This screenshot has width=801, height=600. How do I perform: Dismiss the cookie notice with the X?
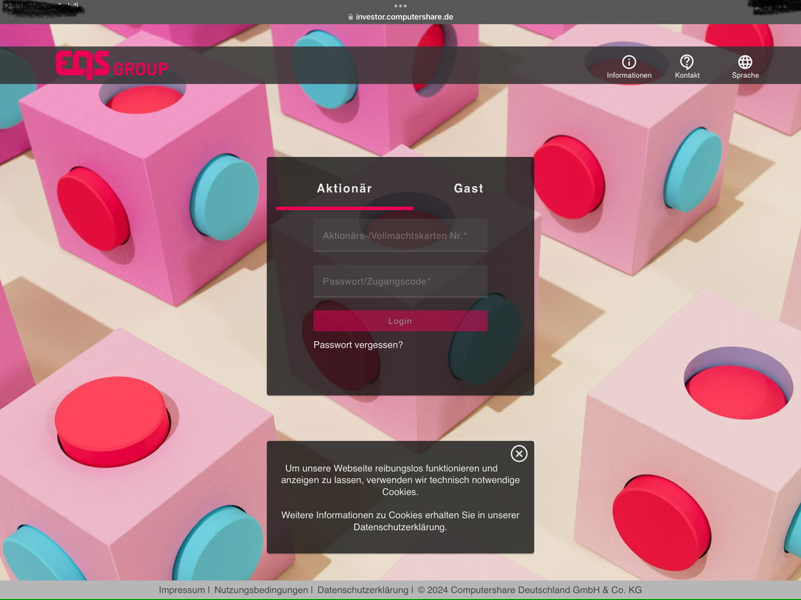[519, 454]
